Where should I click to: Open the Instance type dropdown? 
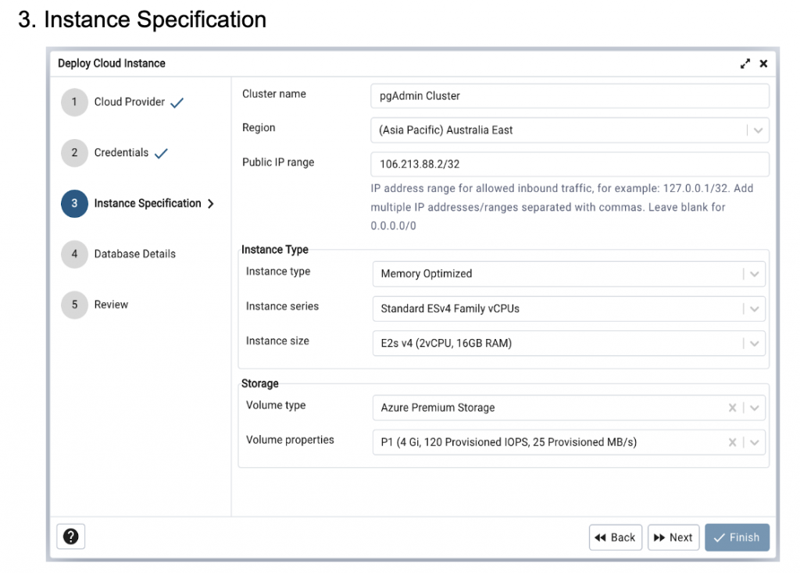pos(755,274)
